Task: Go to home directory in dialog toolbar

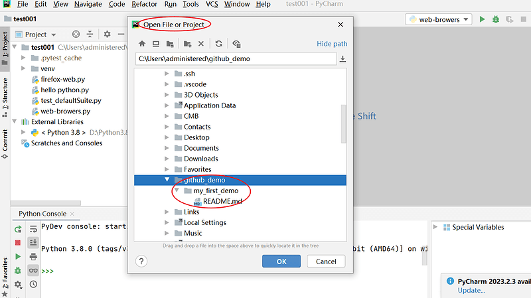Action: [142, 44]
